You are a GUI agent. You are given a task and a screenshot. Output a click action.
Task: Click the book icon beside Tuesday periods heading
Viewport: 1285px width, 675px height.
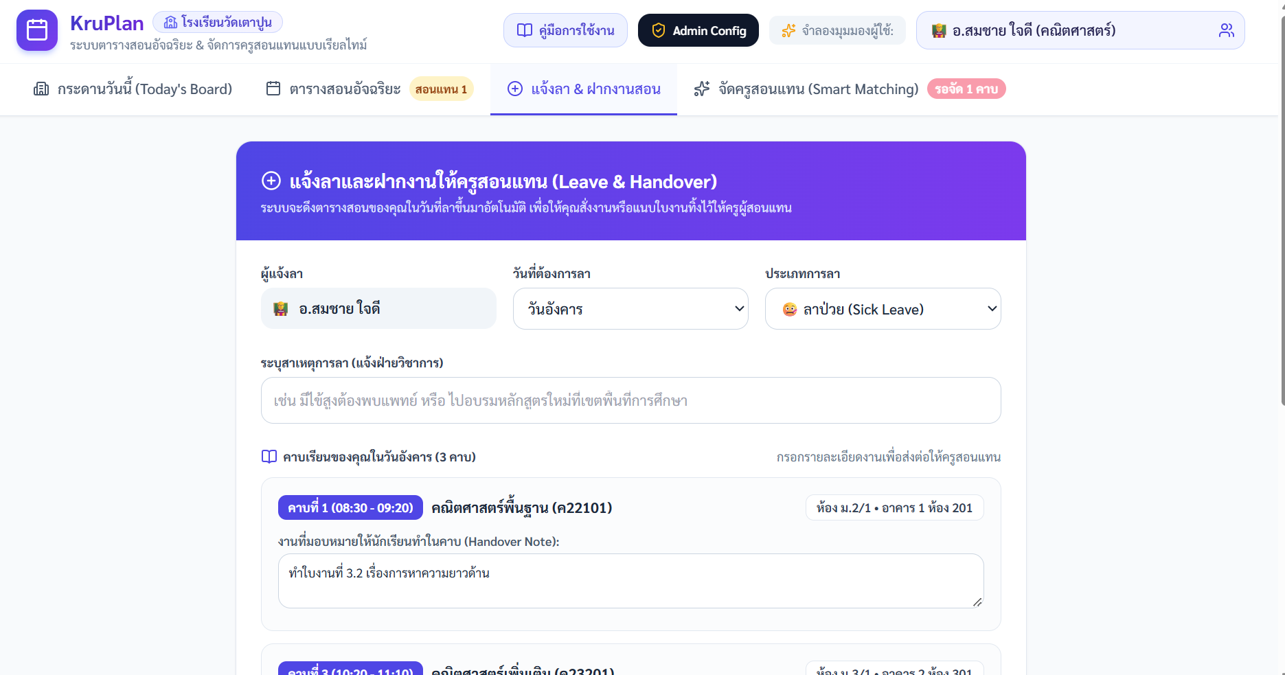[x=269, y=457]
